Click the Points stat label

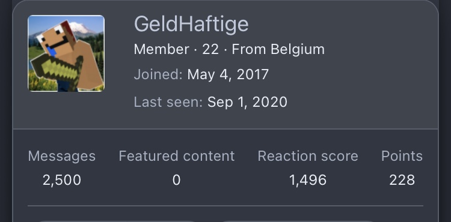[x=402, y=157]
